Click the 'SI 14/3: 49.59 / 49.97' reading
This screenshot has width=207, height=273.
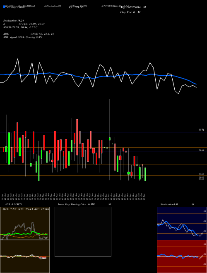click(x=32, y=24)
